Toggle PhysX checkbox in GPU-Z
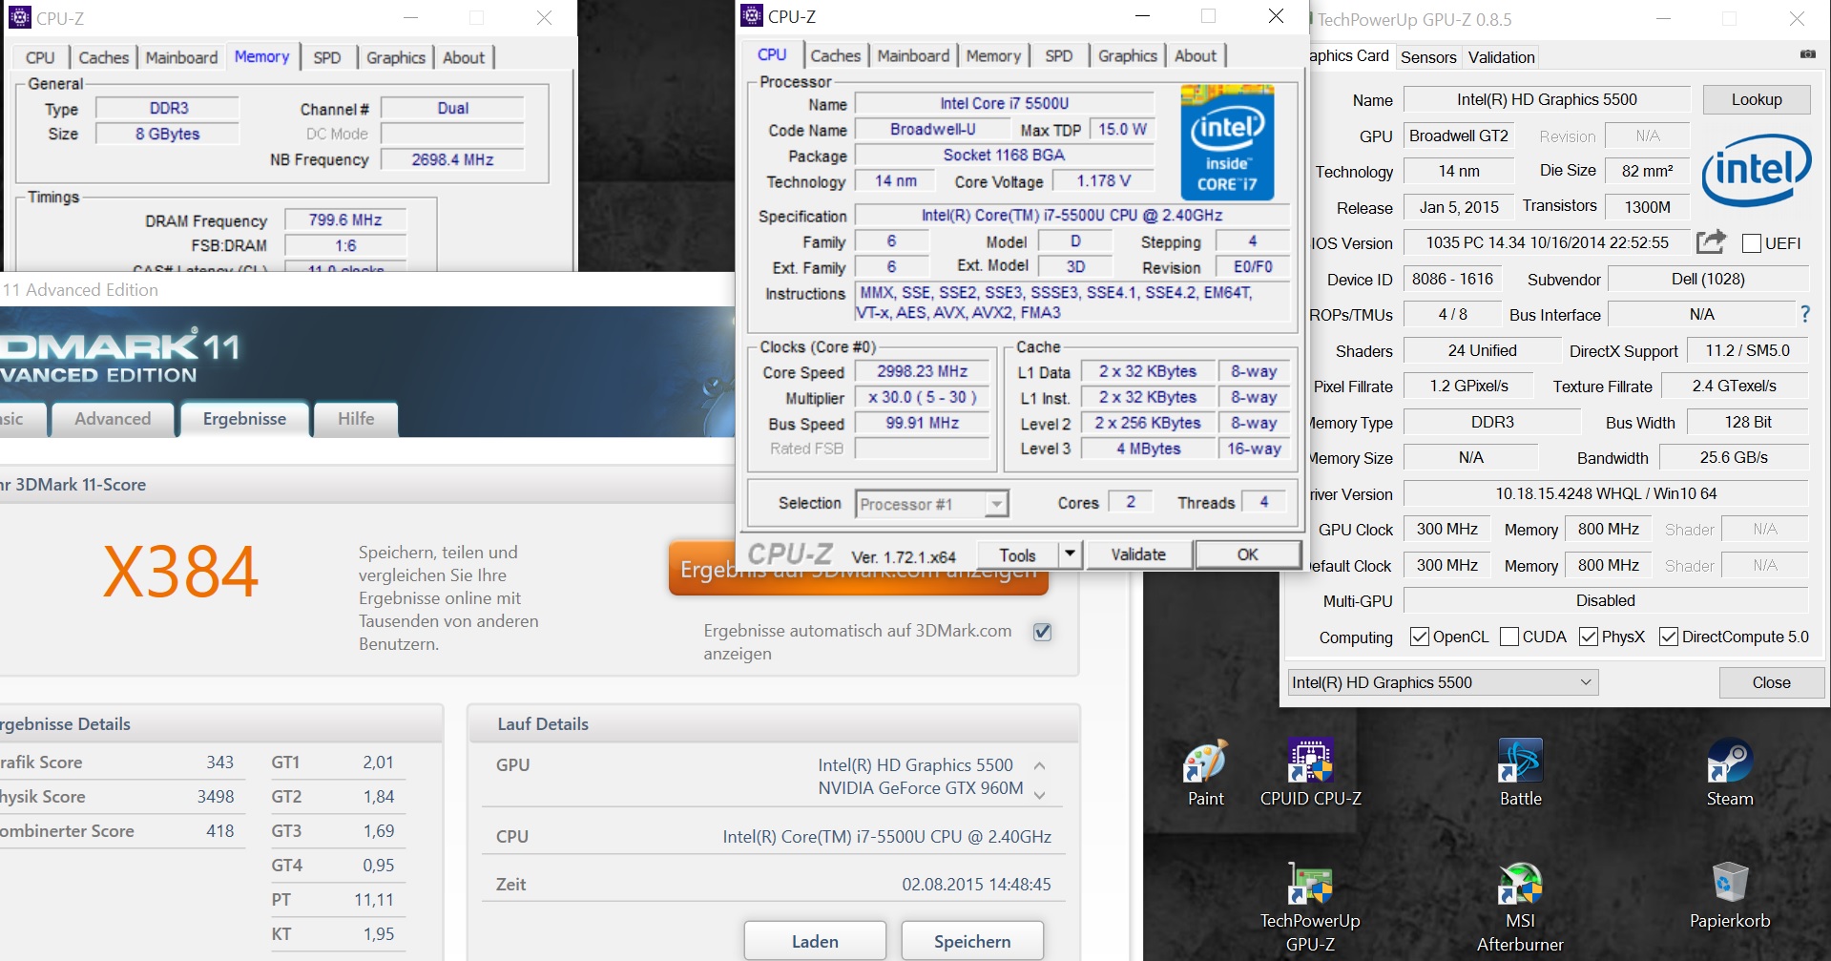 (1589, 637)
